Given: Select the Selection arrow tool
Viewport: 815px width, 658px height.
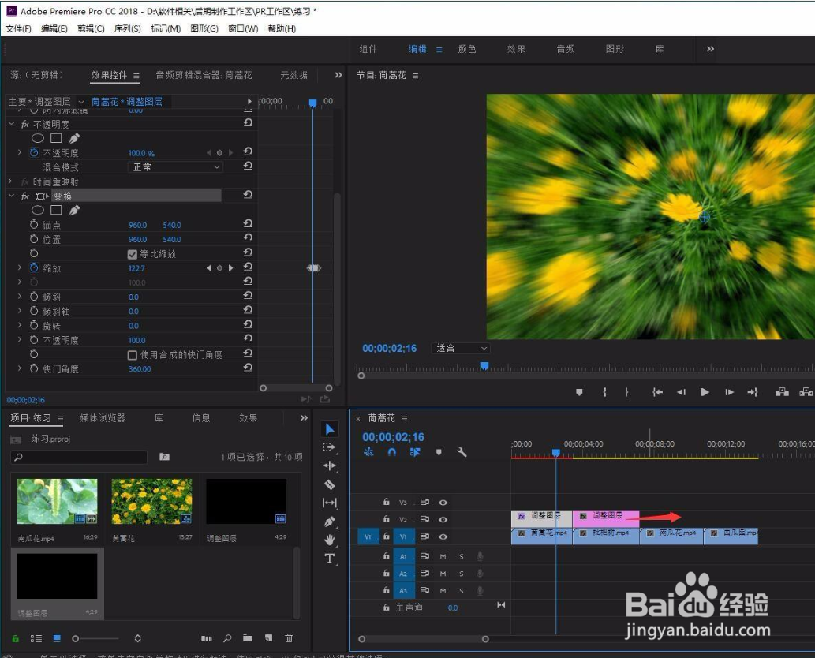Looking at the screenshot, I should pyautogui.click(x=330, y=429).
